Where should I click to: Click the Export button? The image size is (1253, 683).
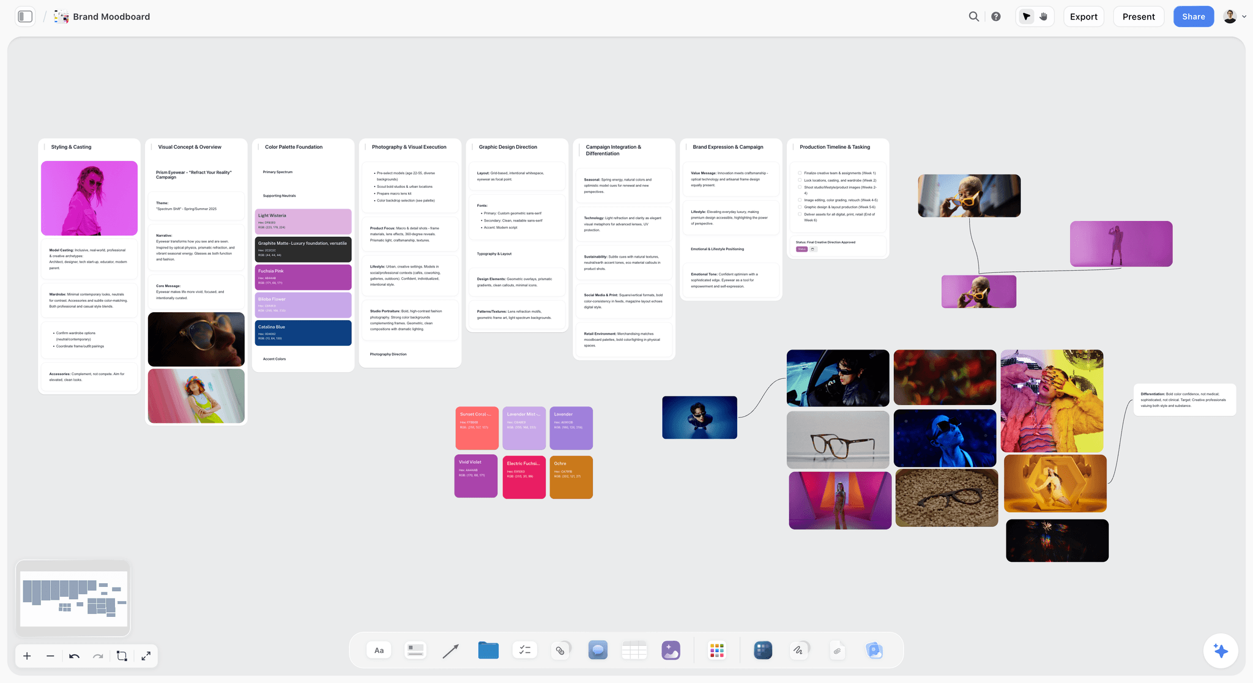tap(1084, 17)
